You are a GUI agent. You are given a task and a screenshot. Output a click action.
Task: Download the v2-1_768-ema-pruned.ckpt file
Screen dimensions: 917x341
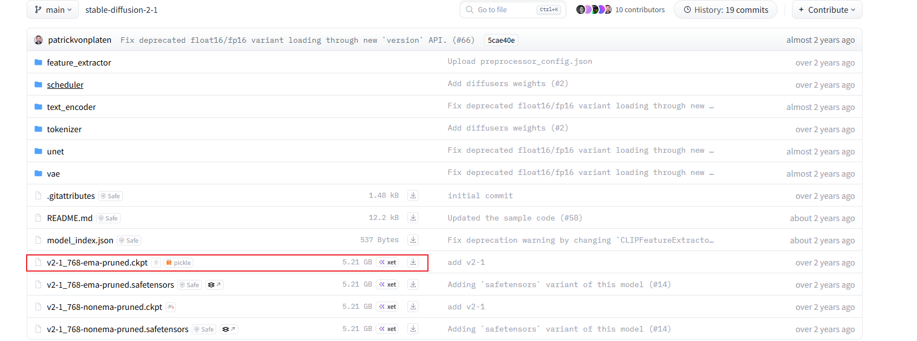[413, 262]
